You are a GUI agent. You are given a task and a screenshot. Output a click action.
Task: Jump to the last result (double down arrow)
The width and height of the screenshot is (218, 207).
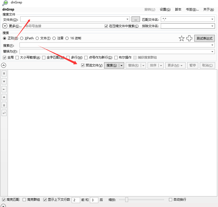pyautogui.click(x=4, y=74)
